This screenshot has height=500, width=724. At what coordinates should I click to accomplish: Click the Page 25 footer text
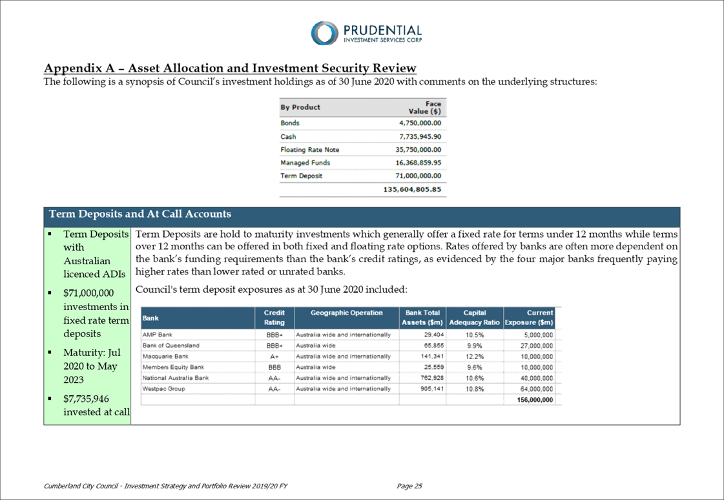[409, 486]
